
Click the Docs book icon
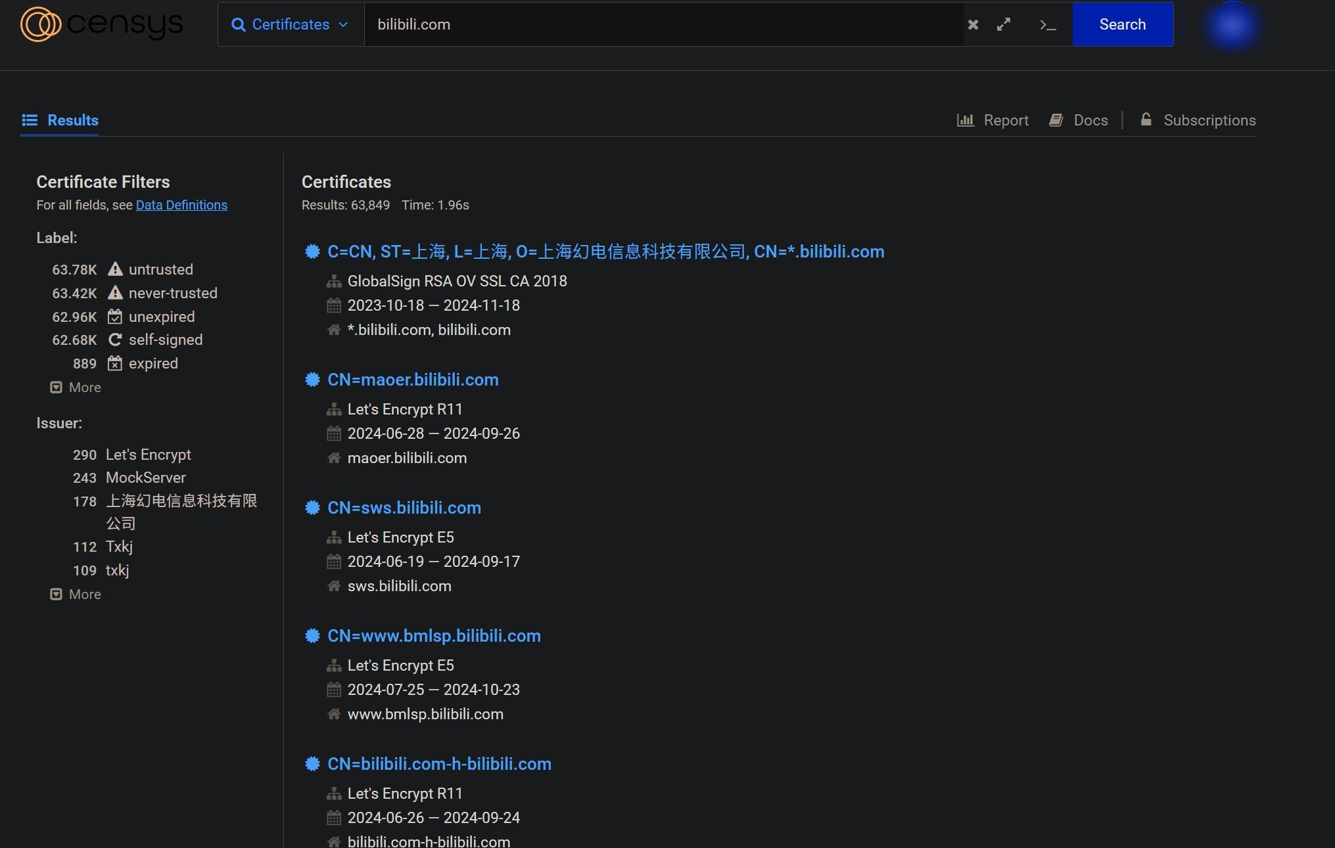pyautogui.click(x=1056, y=120)
